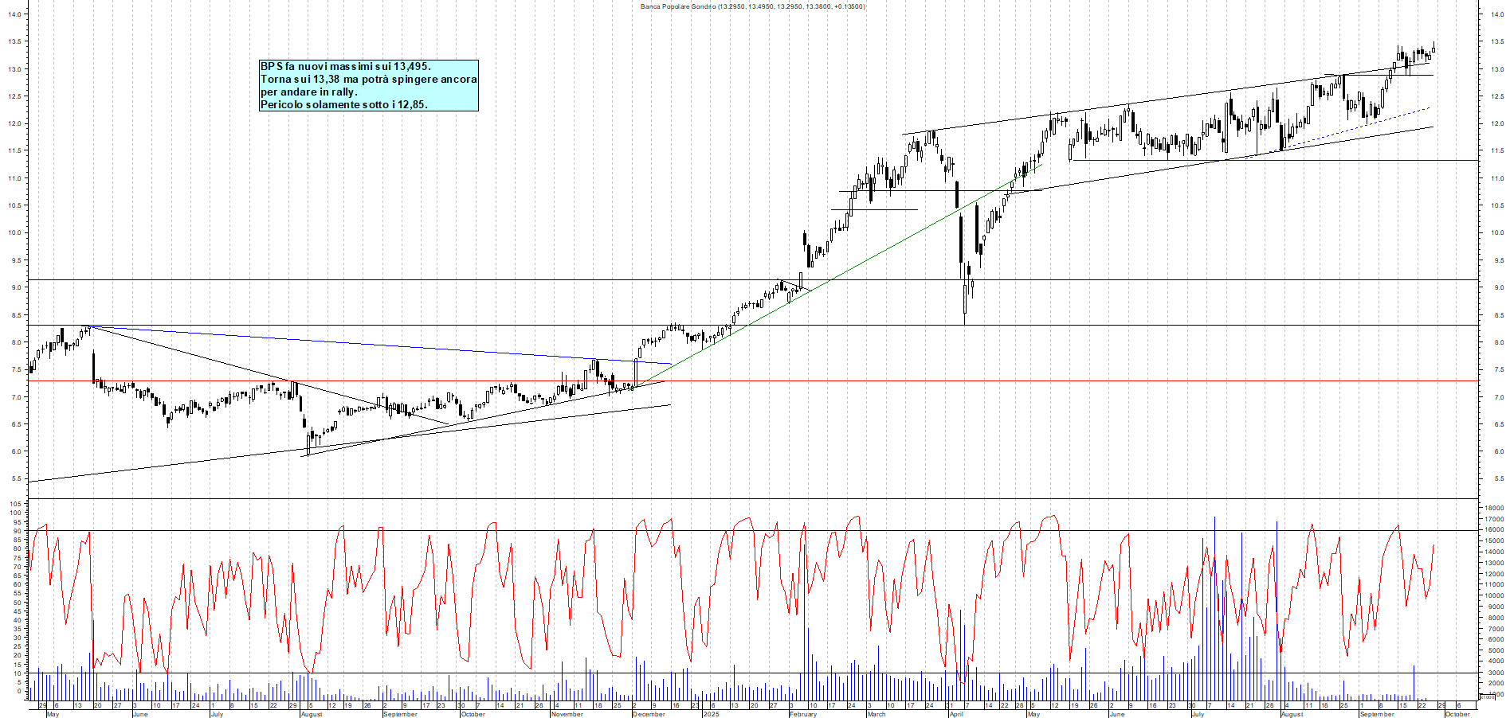Click the 13.5 label on right price axis
This screenshot has height=718, width=1506.
(1497, 41)
